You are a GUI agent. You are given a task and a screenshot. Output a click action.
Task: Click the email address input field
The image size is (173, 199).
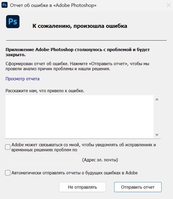pyautogui.click(x=43, y=160)
